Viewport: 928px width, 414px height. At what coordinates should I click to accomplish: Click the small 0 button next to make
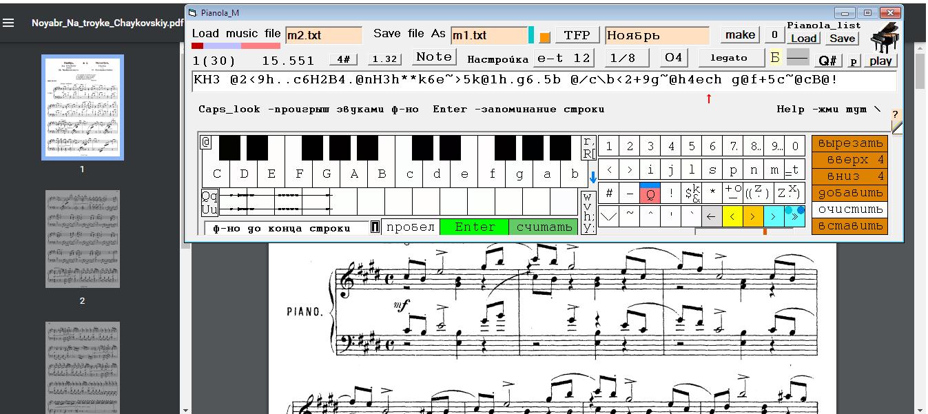click(774, 35)
